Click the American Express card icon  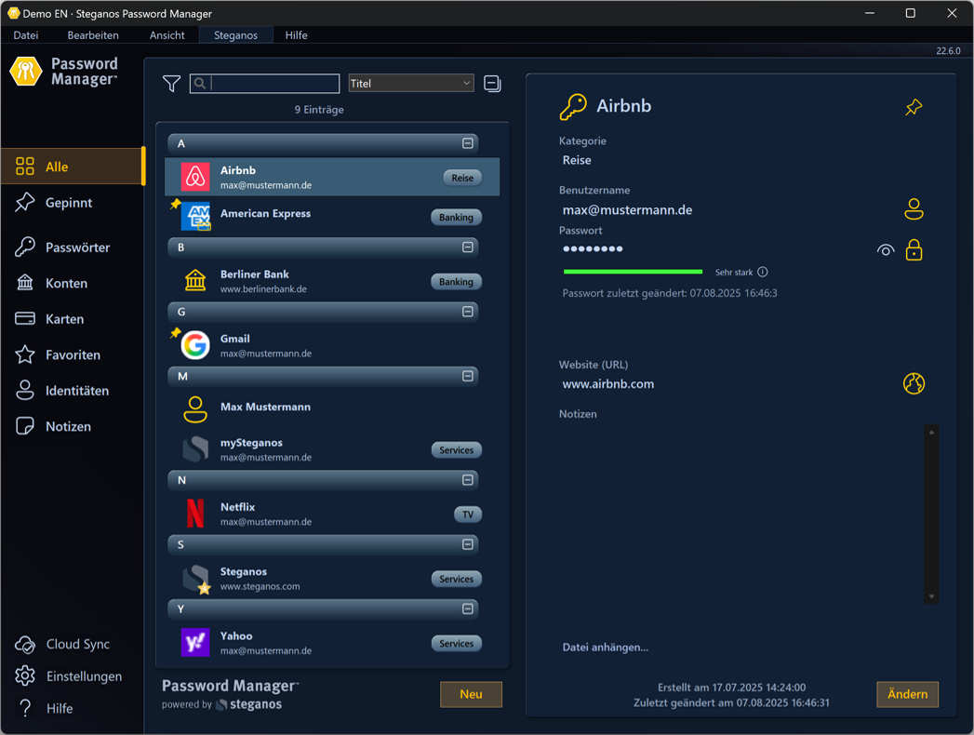point(196,216)
